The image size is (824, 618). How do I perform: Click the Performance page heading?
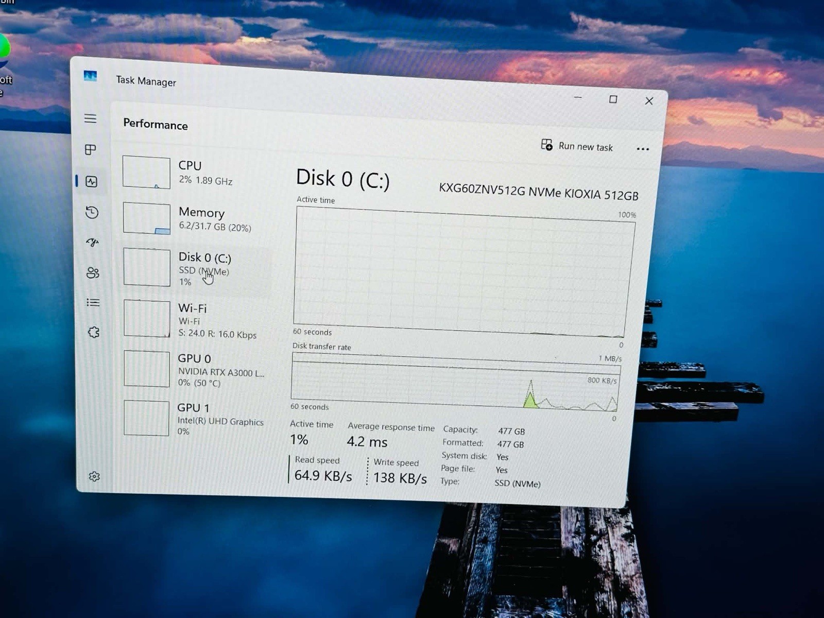click(156, 125)
